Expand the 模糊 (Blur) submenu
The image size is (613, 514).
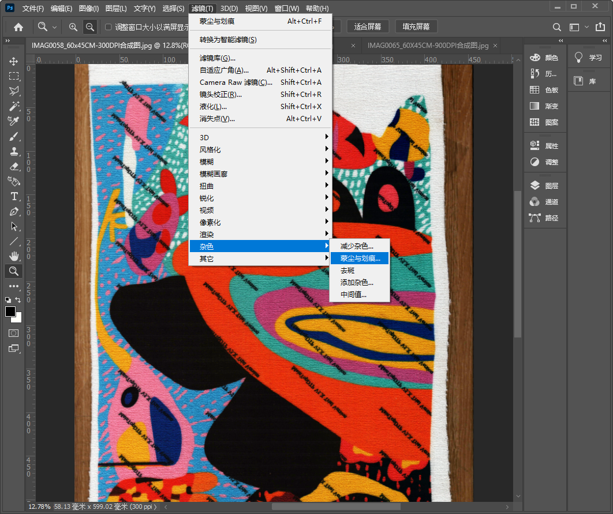[260, 162]
